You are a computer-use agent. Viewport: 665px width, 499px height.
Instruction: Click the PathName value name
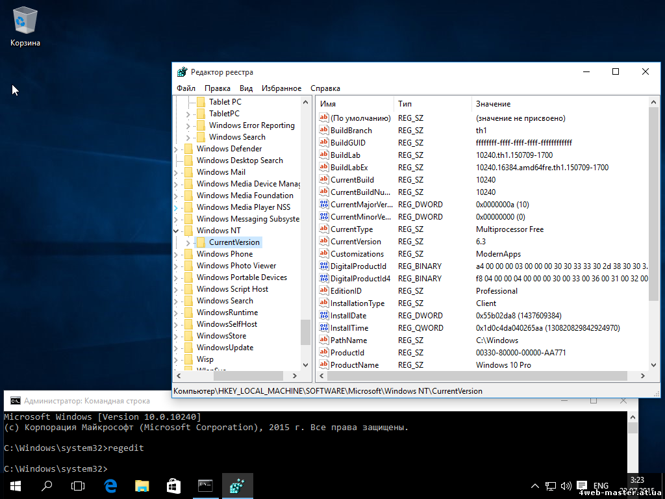[349, 340]
